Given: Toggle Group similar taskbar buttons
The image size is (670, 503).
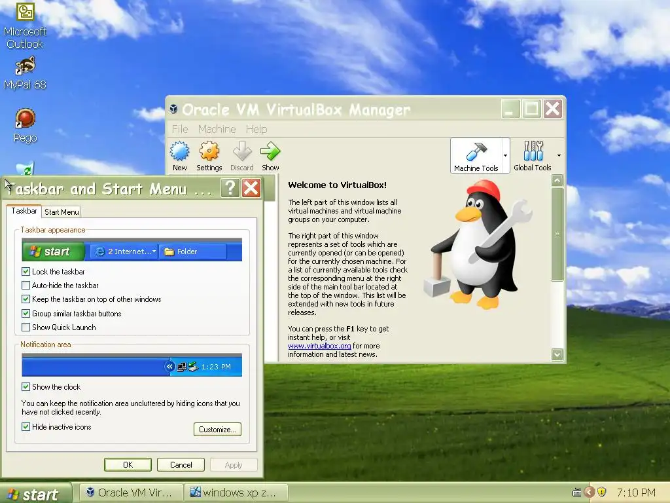Looking at the screenshot, I should pos(26,314).
